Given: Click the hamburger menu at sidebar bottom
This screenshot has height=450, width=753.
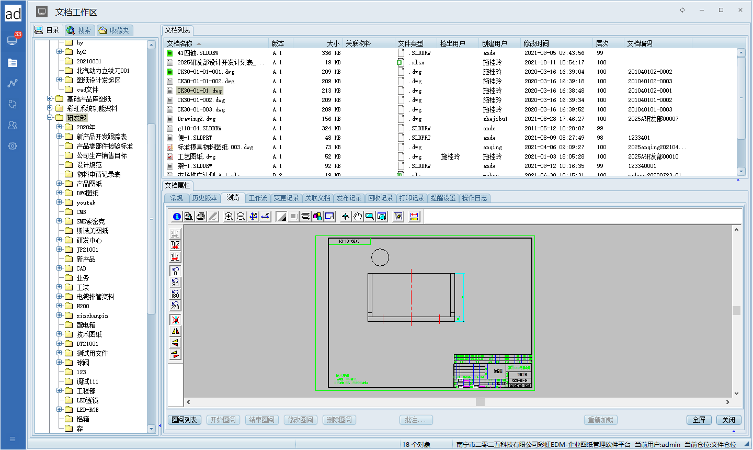Looking at the screenshot, I should (x=13, y=439).
